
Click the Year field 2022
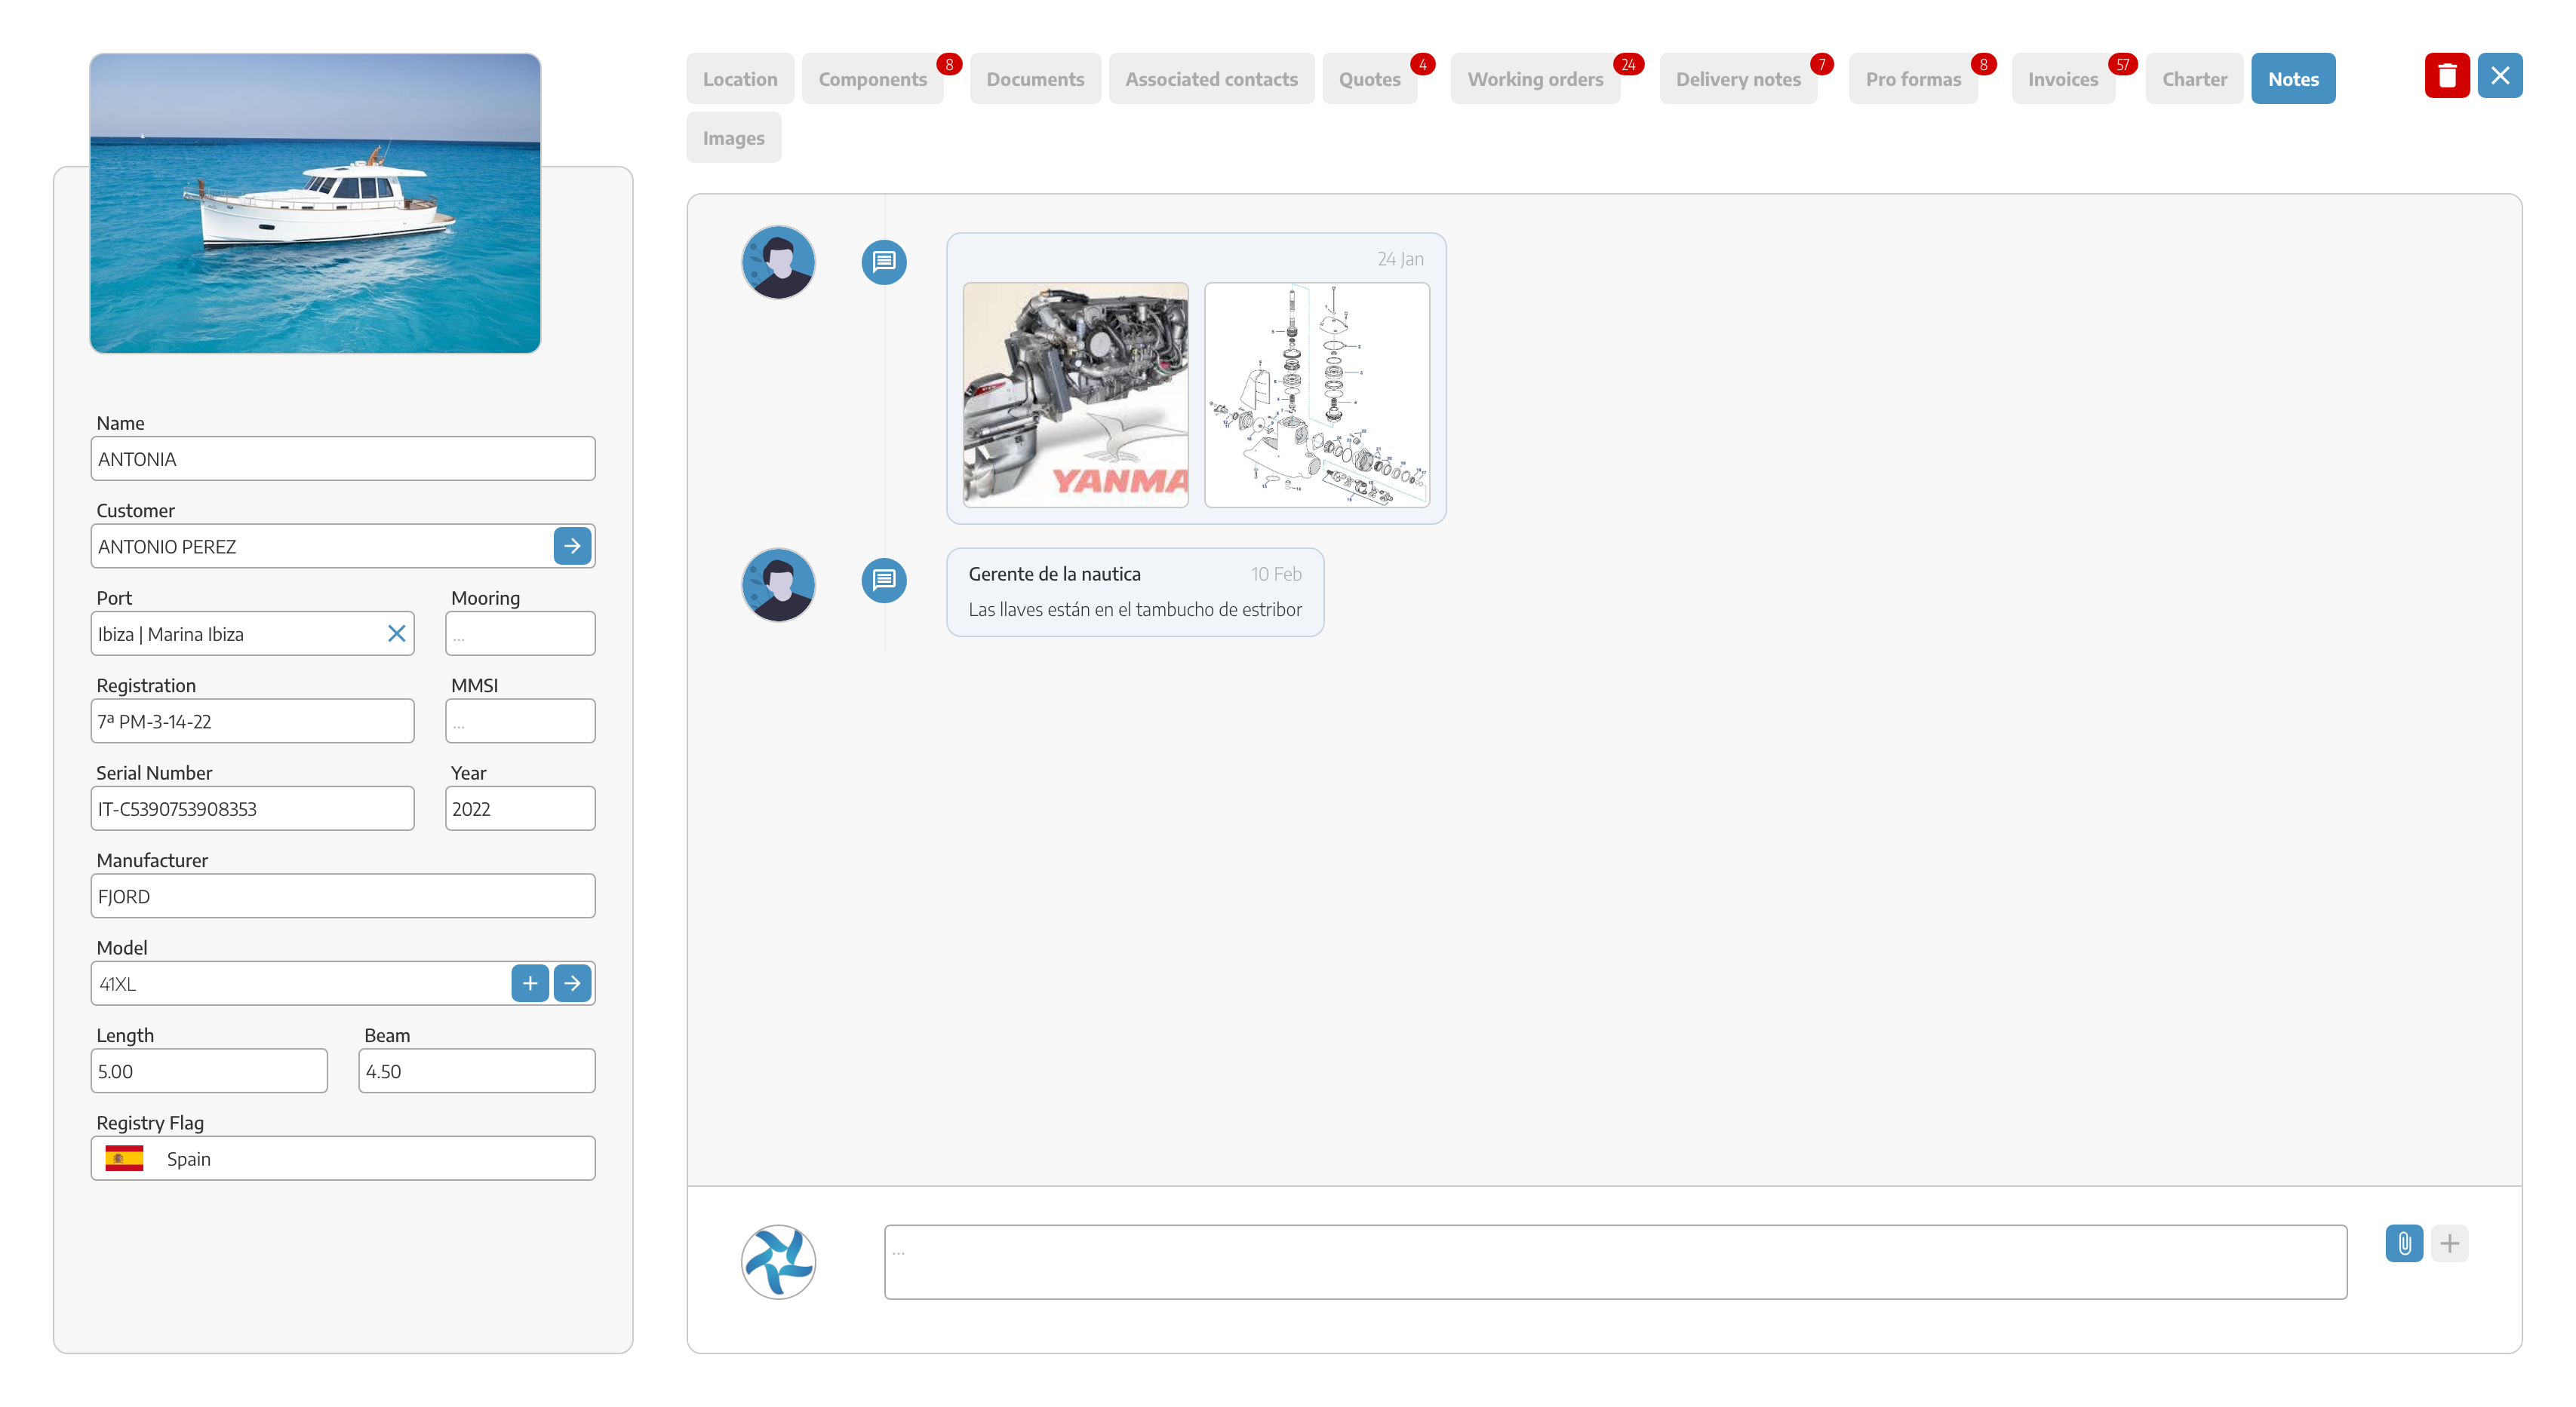pos(520,808)
